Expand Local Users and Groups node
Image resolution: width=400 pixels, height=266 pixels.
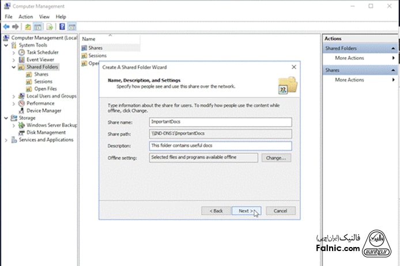coord(14,96)
